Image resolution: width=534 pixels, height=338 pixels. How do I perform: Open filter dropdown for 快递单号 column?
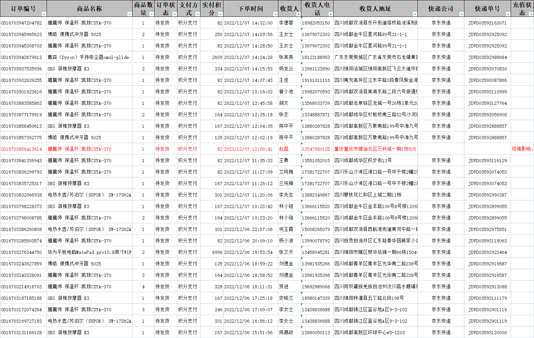coord(508,14)
